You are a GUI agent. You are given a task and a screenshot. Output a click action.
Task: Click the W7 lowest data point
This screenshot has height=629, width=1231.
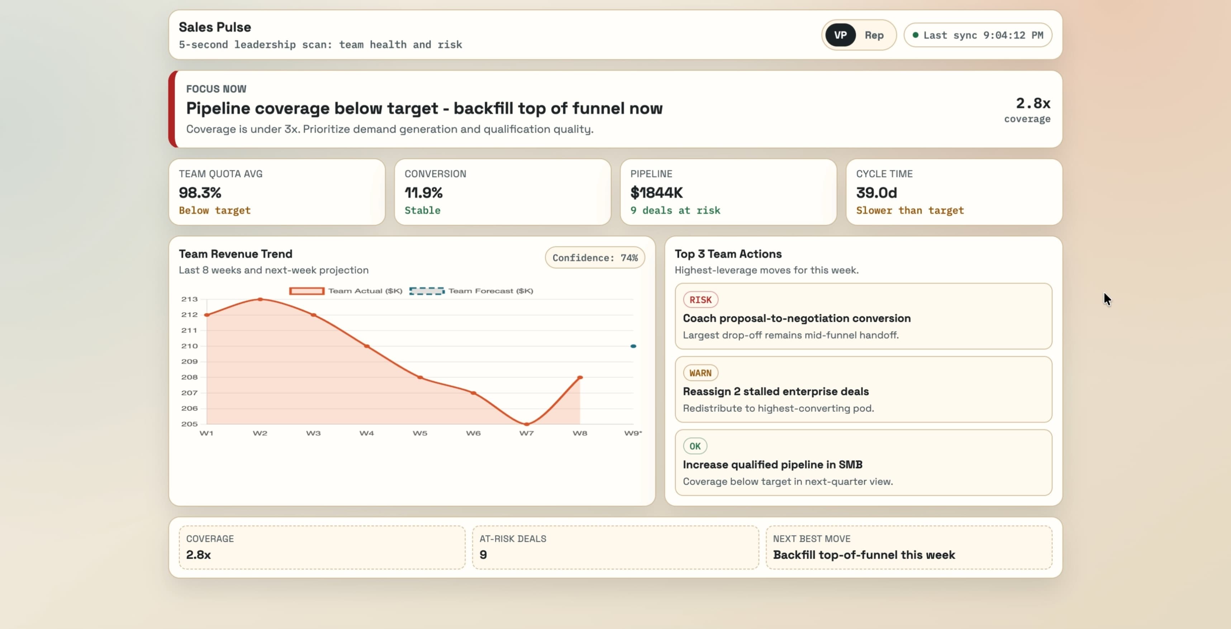point(527,424)
